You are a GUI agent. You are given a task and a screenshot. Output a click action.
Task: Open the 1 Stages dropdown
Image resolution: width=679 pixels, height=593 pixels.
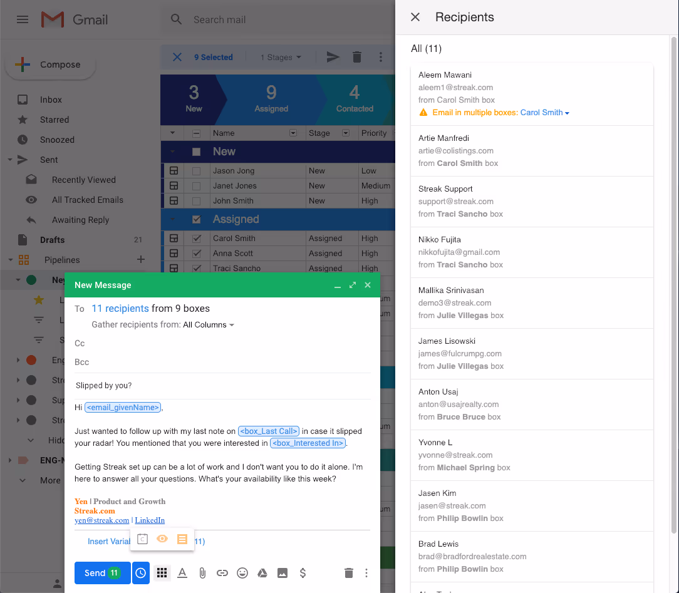(281, 57)
